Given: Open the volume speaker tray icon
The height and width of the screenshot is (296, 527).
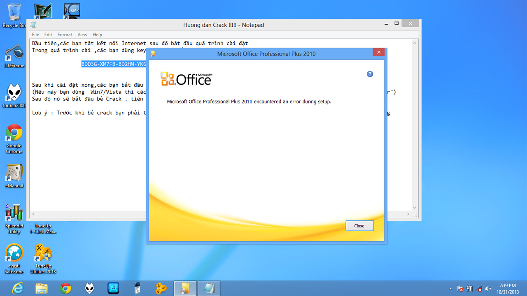Looking at the screenshot, I should 488,289.
